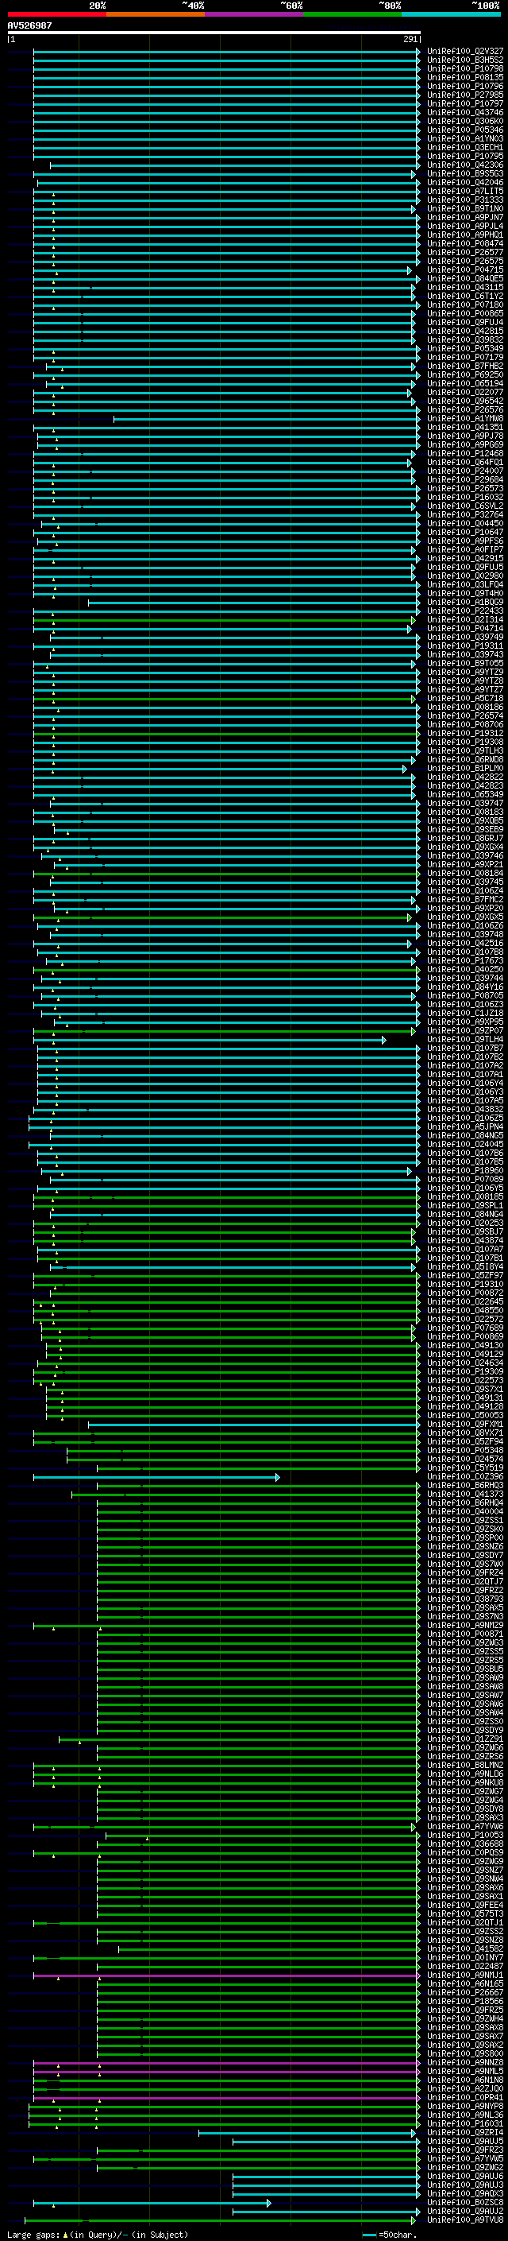Click the white query sequence bar
This screenshot has width=508, height=2241.
pyautogui.click(x=214, y=32)
